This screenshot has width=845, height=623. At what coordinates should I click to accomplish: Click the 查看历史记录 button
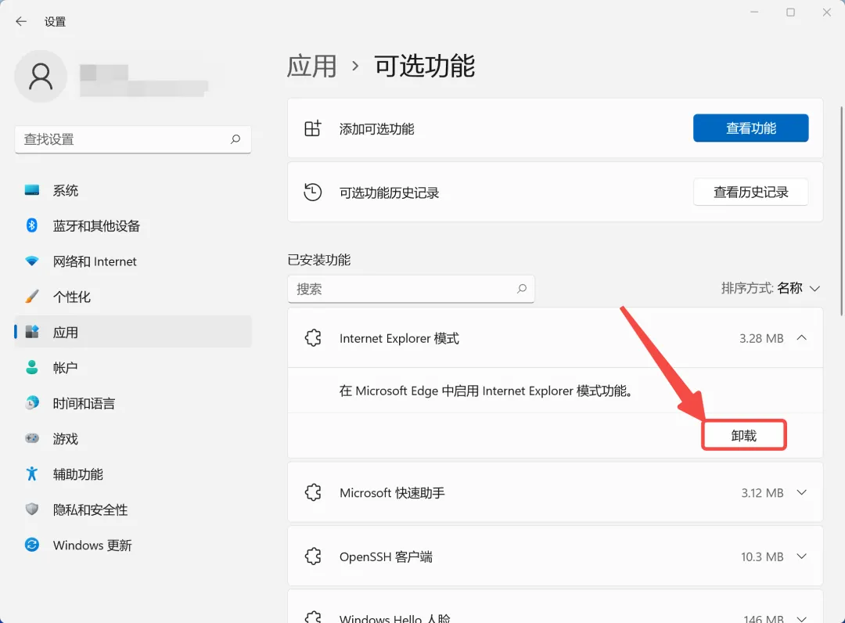750,192
